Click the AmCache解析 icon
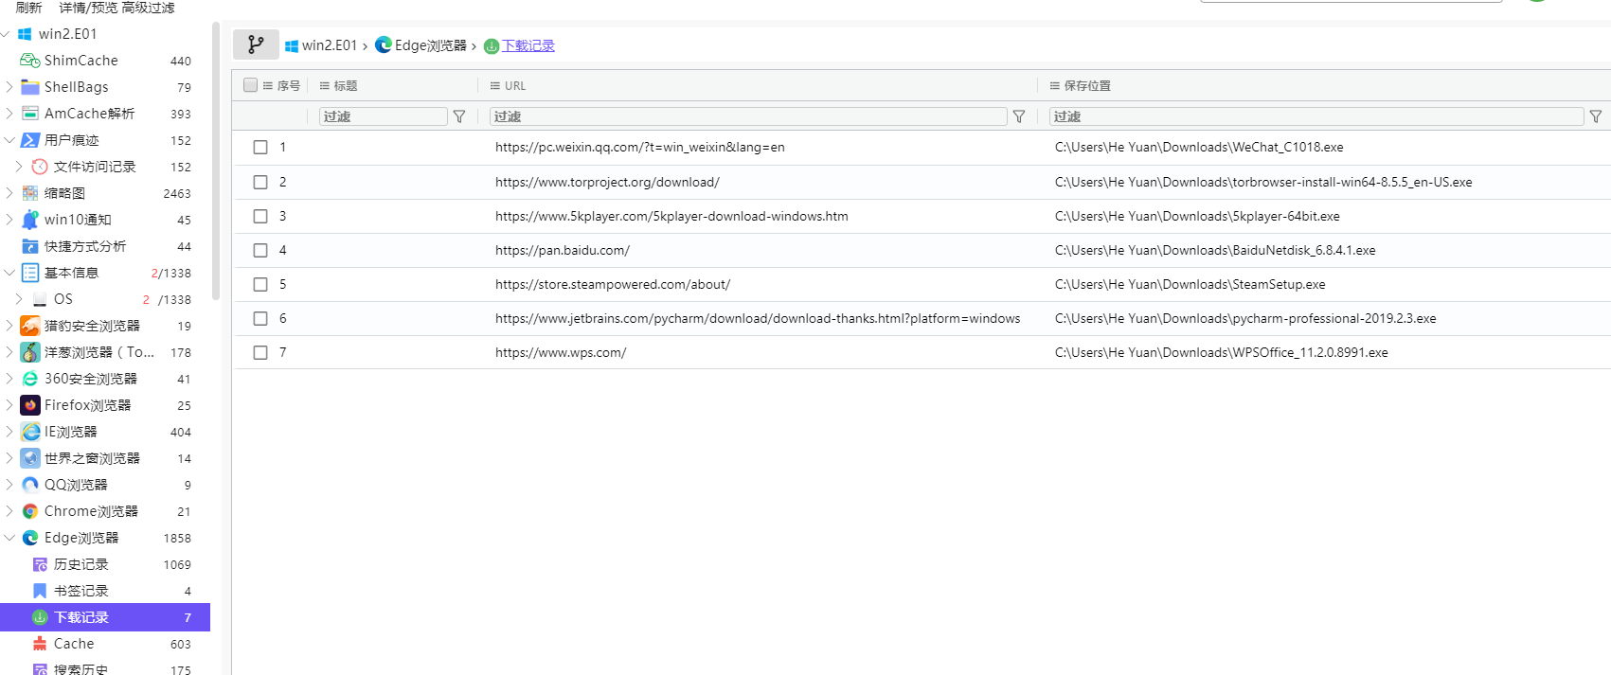This screenshot has height=675, width=1611. point(30,114)
